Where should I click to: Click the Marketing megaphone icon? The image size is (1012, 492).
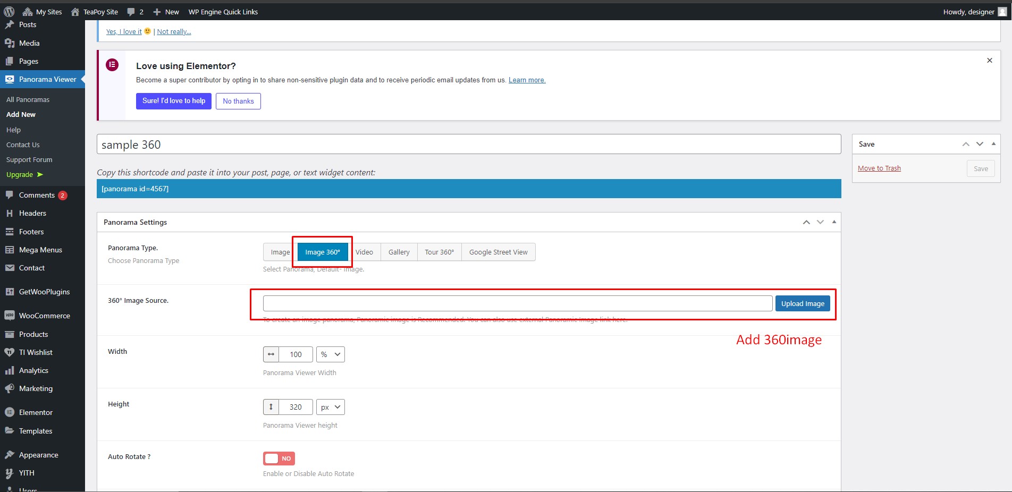(x=10, y=388)
